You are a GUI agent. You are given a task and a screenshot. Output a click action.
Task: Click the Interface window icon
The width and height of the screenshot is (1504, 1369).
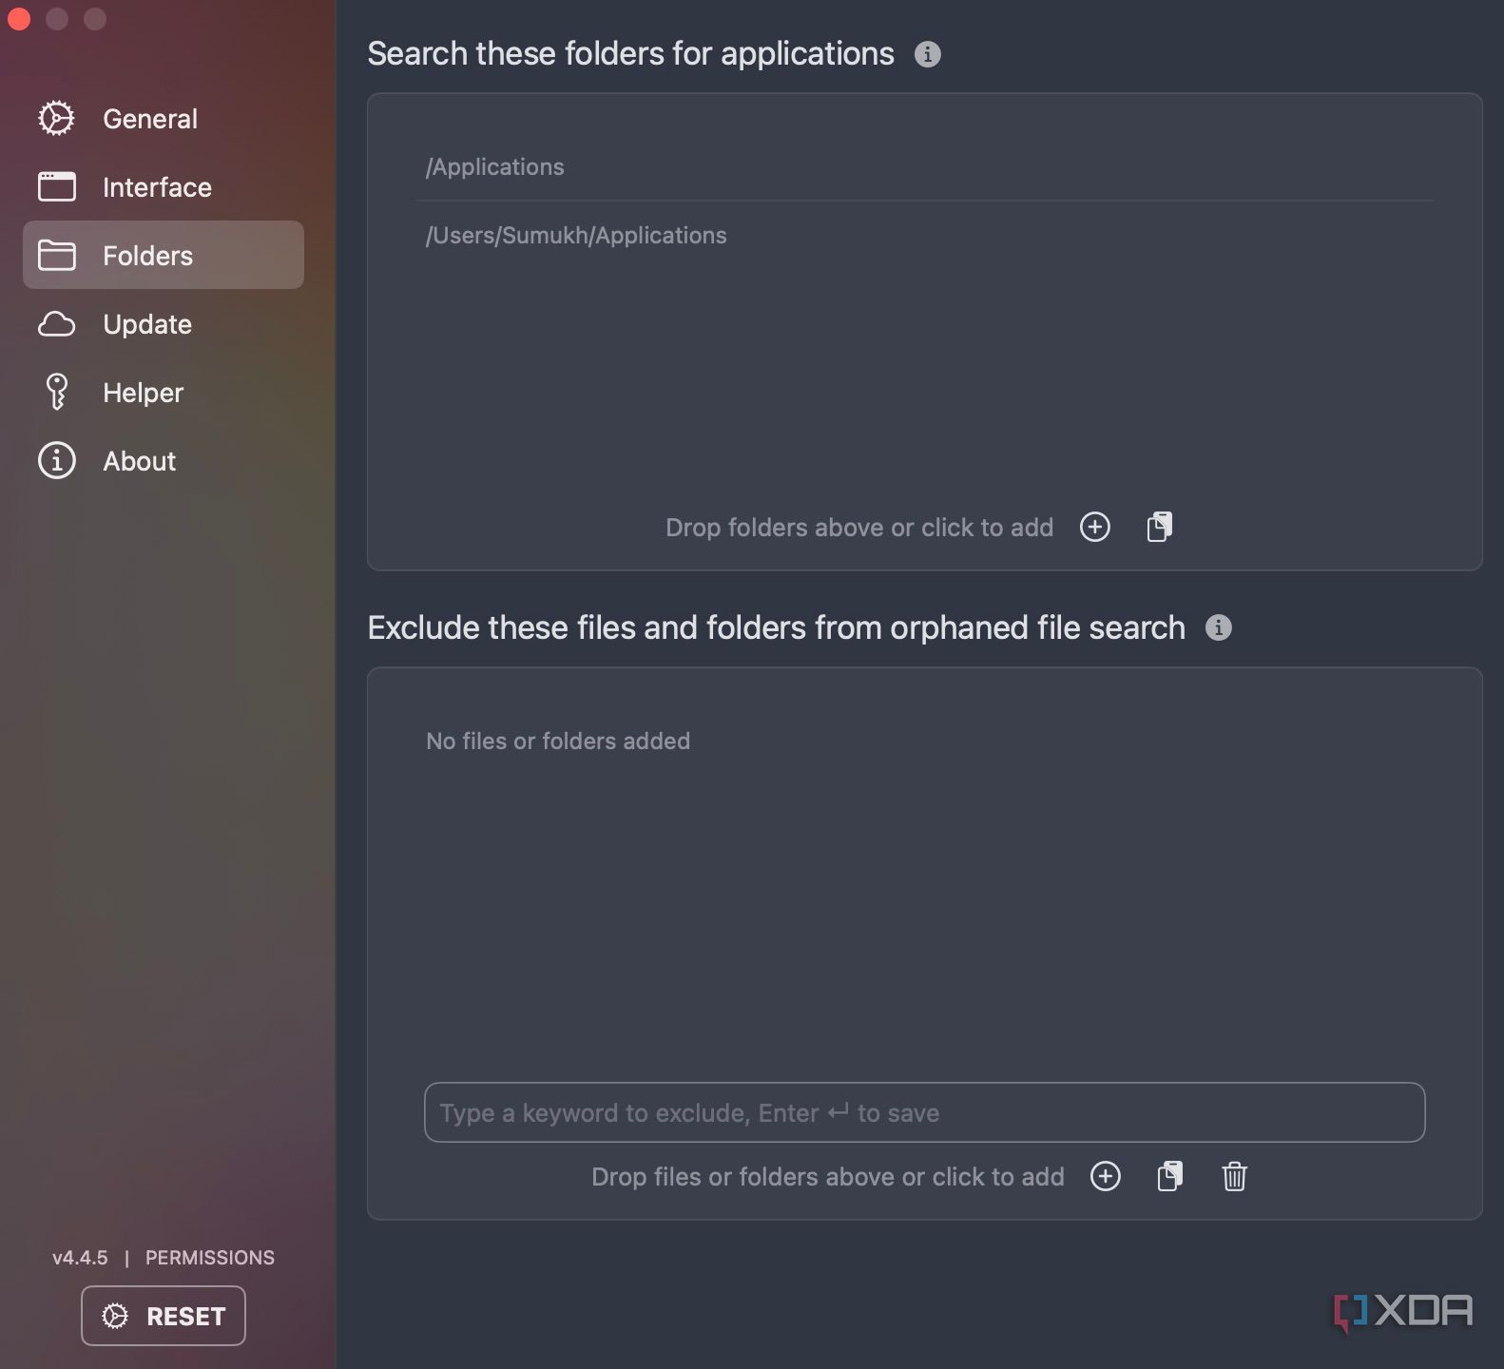point(56,186)
